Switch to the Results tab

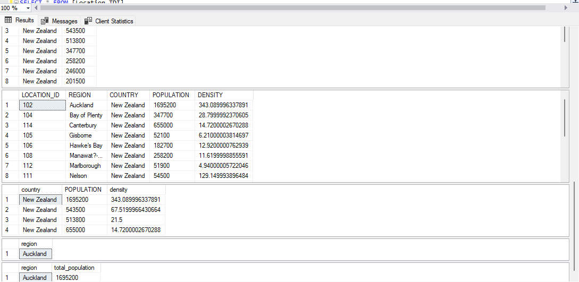19,21
